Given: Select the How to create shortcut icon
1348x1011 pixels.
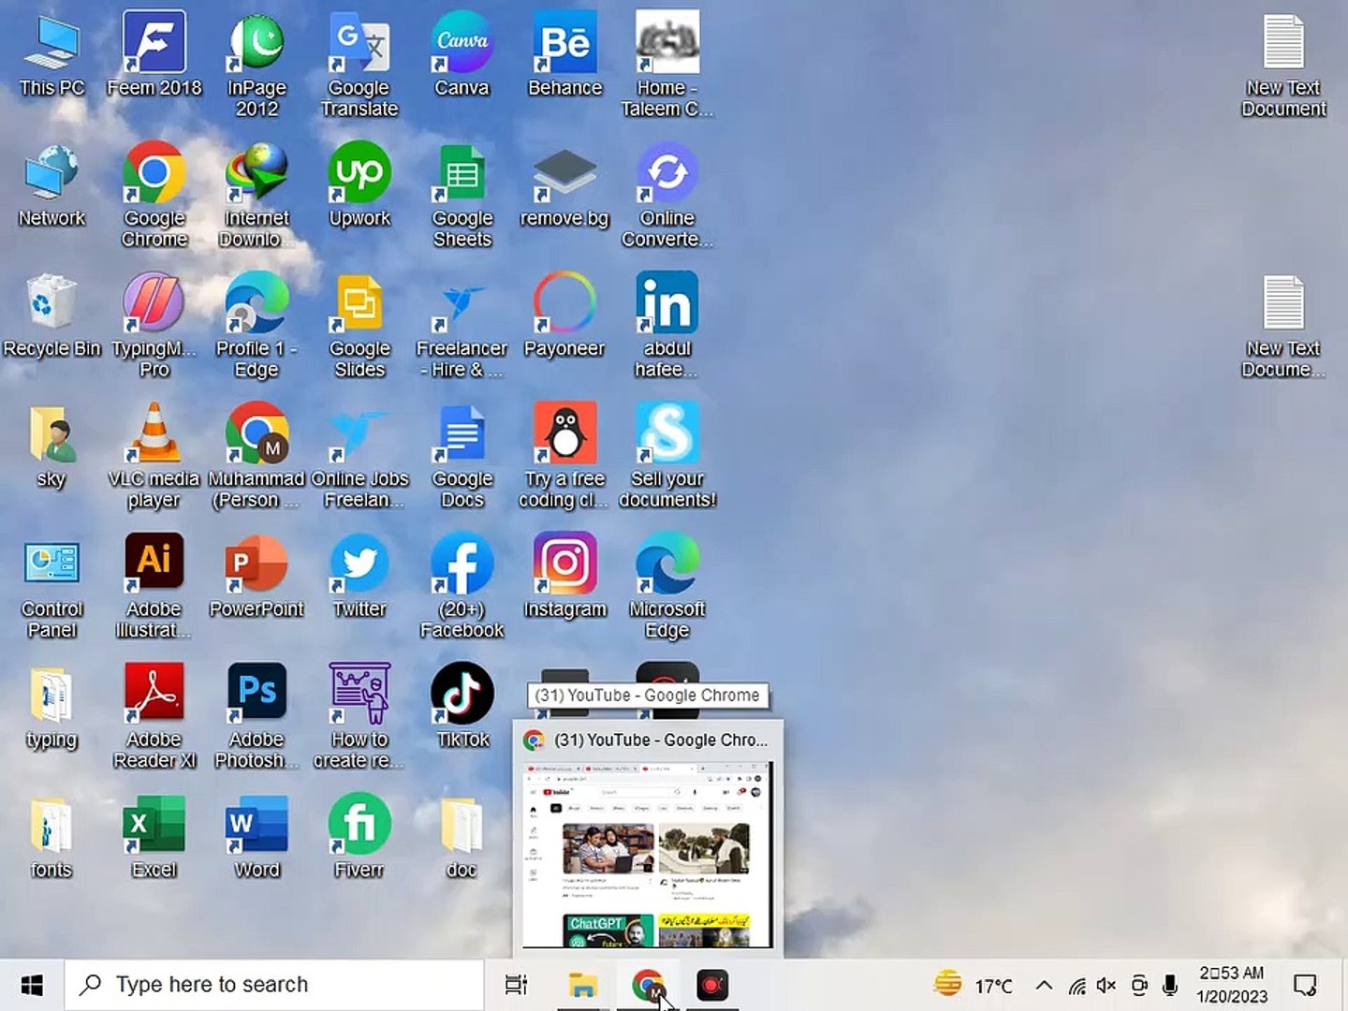Looking at the screenshot, I should pos(359,716).
